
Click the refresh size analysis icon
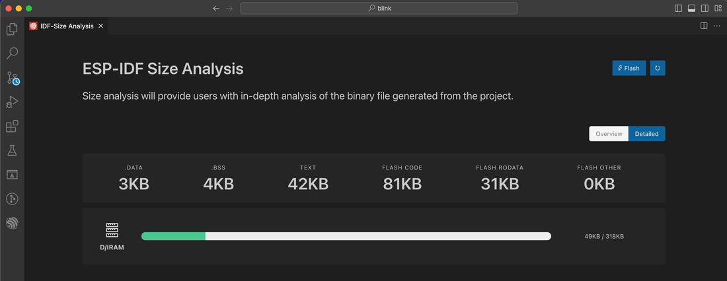tap(658, 68)
